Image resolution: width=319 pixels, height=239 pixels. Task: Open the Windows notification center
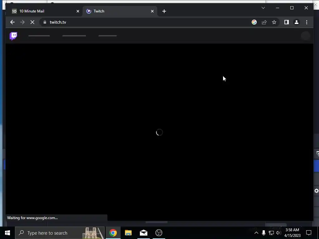click(309, 233)
